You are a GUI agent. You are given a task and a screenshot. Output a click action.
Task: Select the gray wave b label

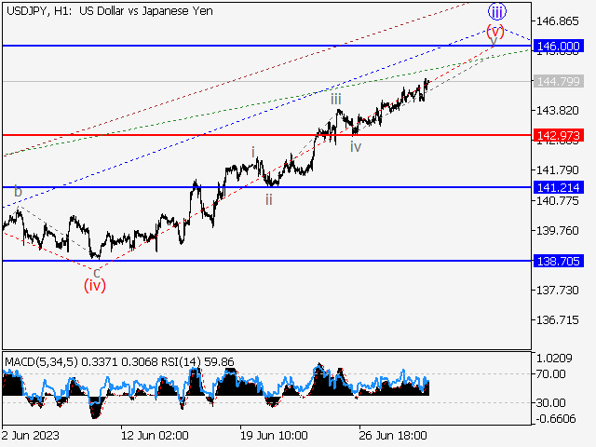pyautogui.click(x=18, y=191)
